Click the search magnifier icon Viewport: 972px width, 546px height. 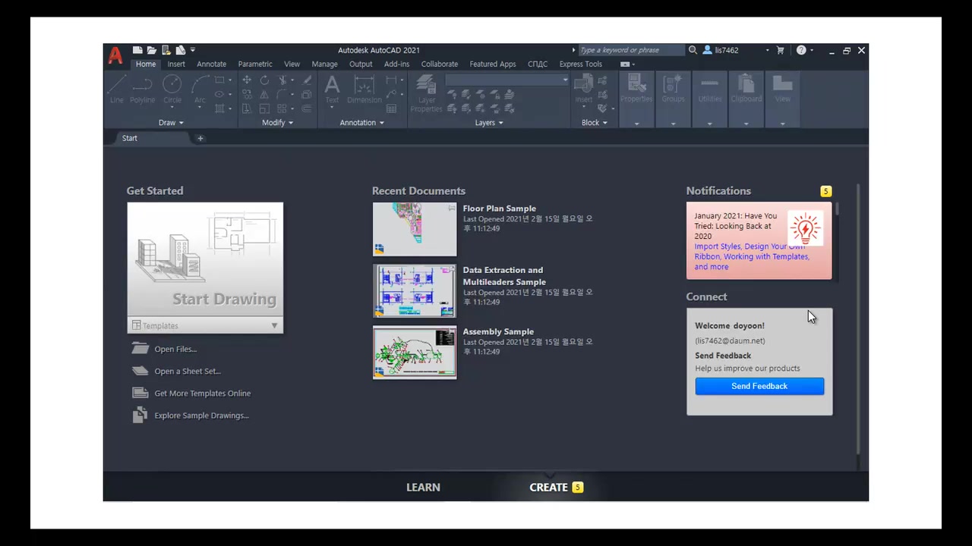(x=693, y=50)
